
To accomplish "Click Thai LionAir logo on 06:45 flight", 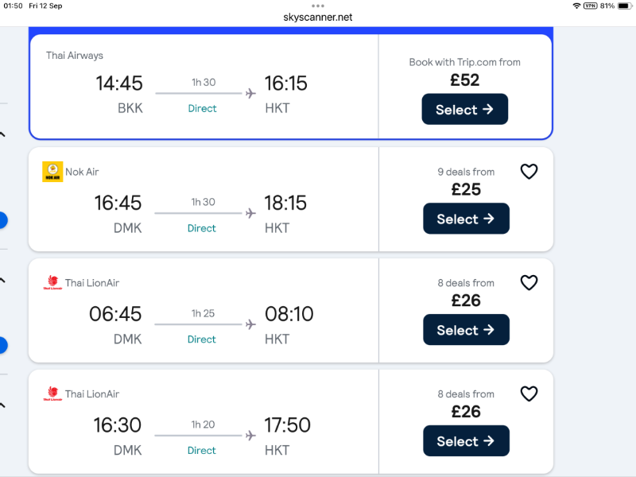I will pyautogui.click(x=52, y=283).
